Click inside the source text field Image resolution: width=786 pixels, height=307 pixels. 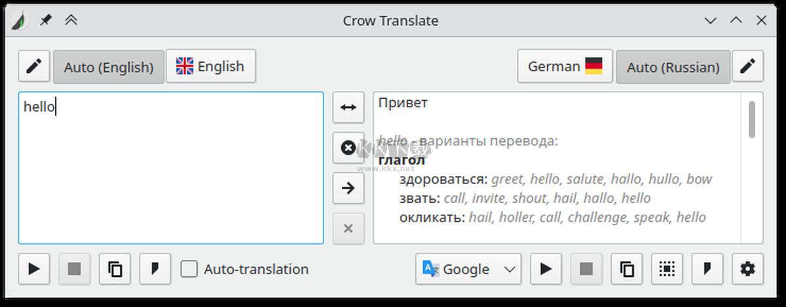pos(170,177)
